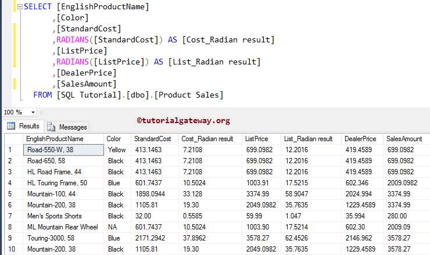Viewport: 430px width, 255px height.
Task: Click the List_Radian result column header
Action: 308,139
